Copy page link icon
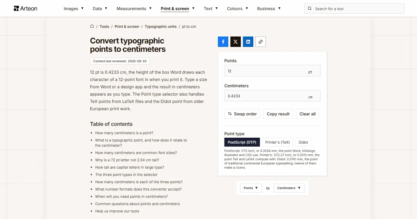 tap(261, 42)
